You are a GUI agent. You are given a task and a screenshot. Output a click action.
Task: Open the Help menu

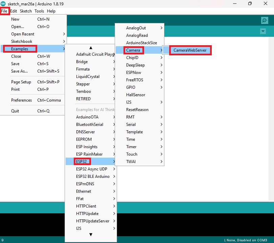pos(51,11)
